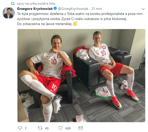Click the reply speech bubble icon
Viewport: 148px width, 132px height.
[20, 128]
